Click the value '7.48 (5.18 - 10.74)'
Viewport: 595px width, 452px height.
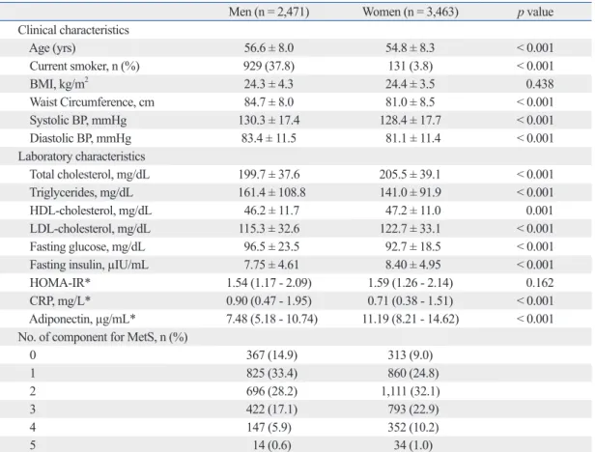[x=271, y=319]
